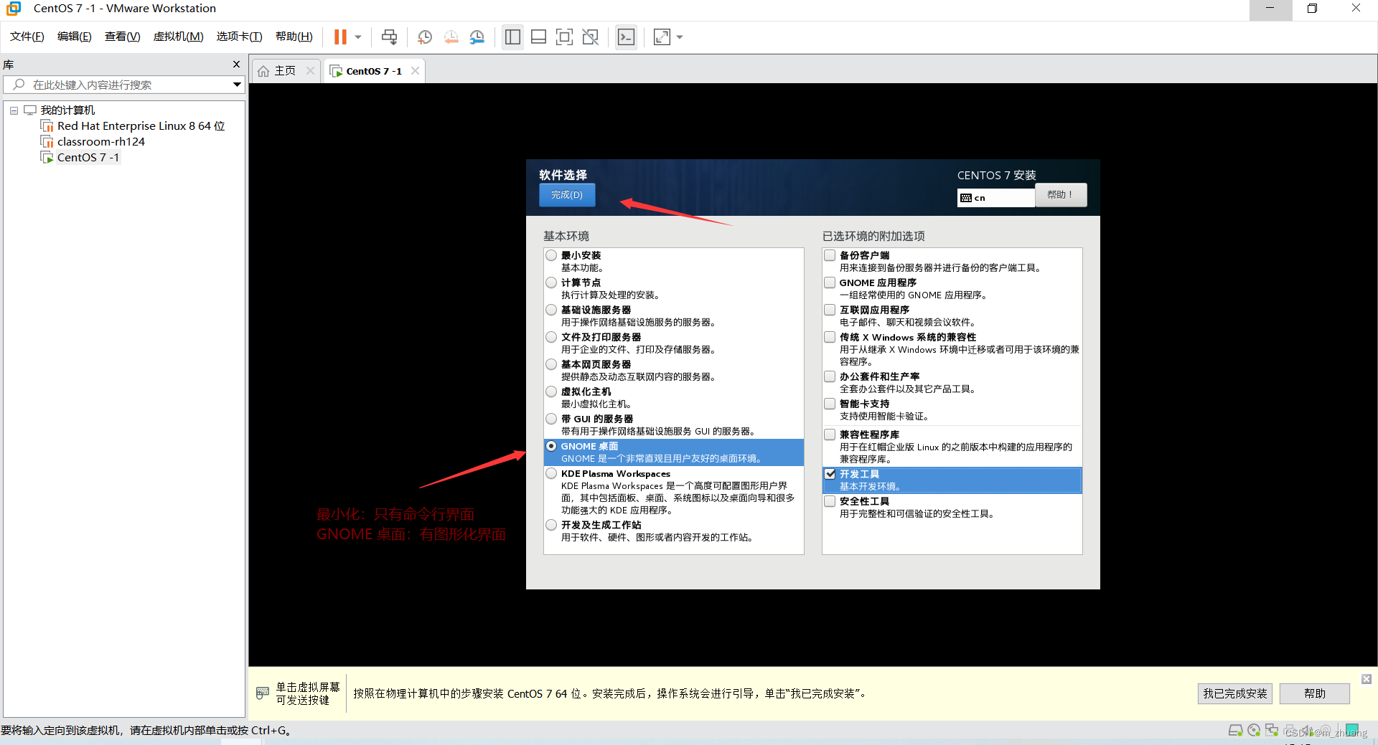Viewport: 1378px width, 745px height.
Task: Collapse the 我的计算机 tree node
Action: tap(14, 110)
